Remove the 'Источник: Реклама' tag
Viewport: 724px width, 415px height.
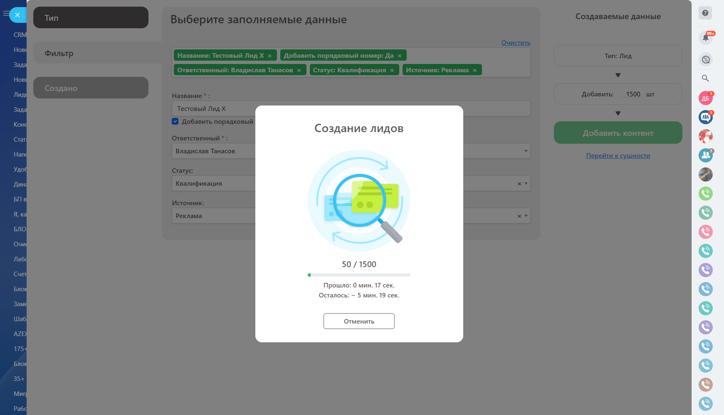[x=474, y=71]
